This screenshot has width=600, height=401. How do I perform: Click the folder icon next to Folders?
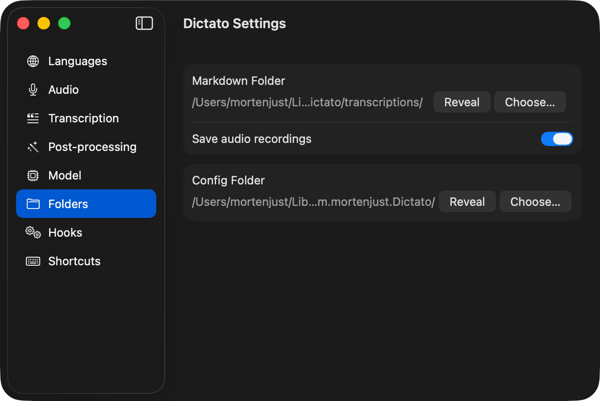[33, 204]
